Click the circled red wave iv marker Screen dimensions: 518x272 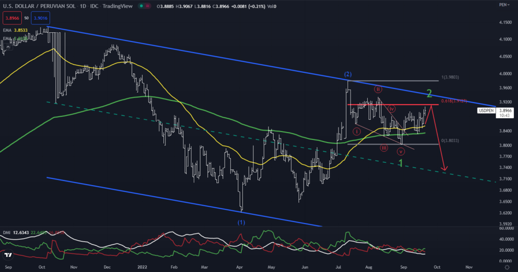pyautogui.click(x=392, y=109)
